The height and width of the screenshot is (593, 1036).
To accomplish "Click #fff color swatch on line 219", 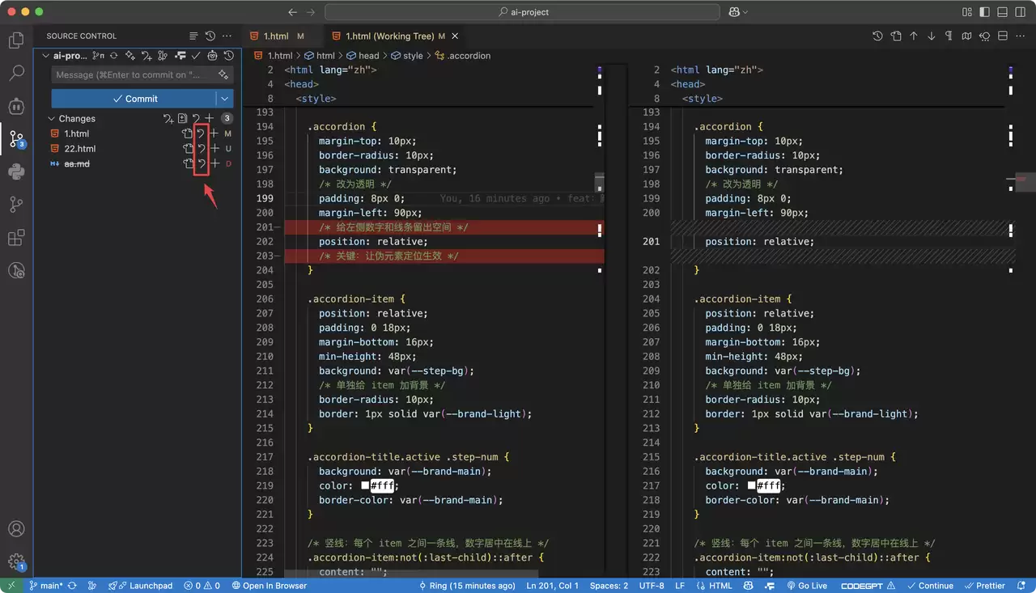I will pos(366,485).
